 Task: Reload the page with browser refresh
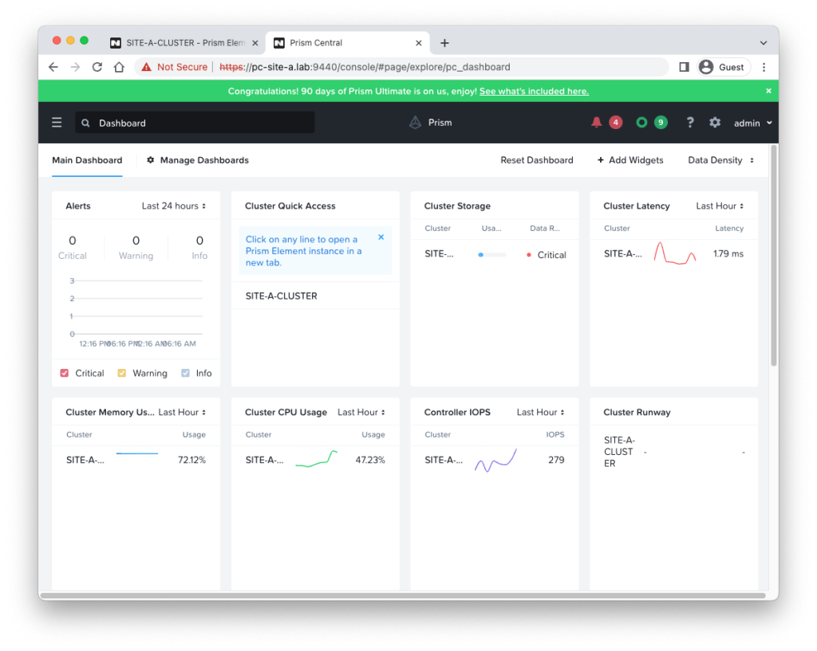pyautogui.click(x=97, y=67)
